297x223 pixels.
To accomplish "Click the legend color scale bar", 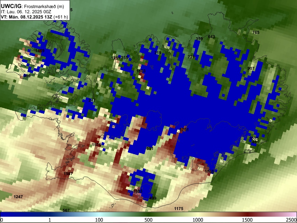I will [x=148, y=215].
